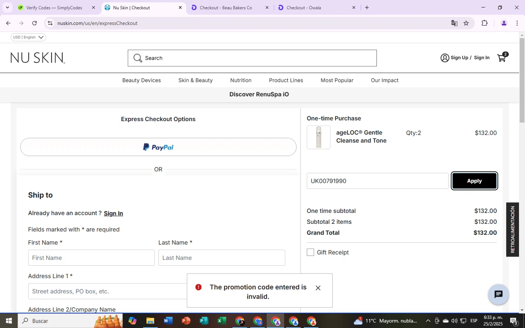
Task: Launch Word from the taskbar
Action: [168, 321]
